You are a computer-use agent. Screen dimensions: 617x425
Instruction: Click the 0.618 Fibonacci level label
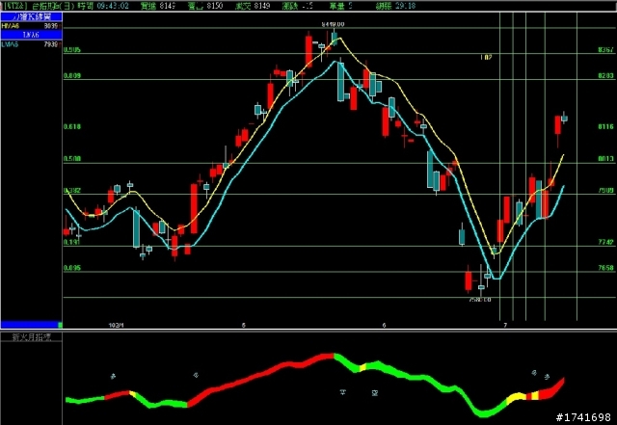tap(72, 126)
